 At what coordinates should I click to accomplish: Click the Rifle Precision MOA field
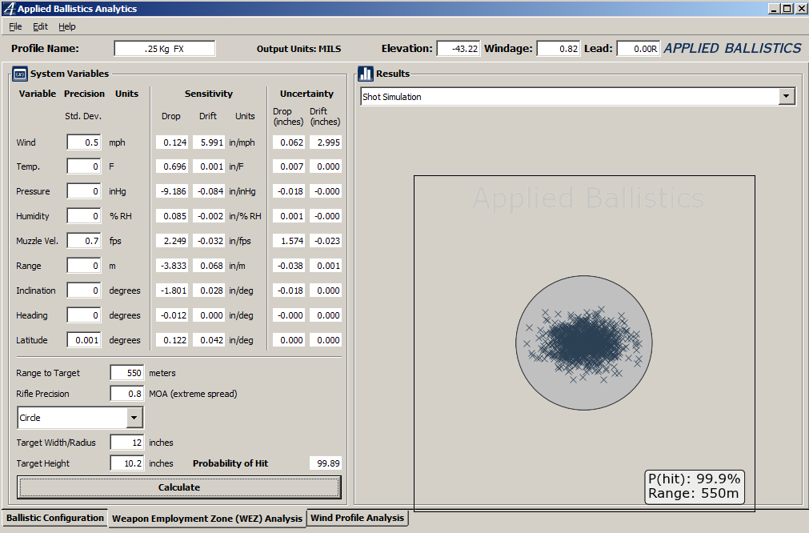pos(127,394)
